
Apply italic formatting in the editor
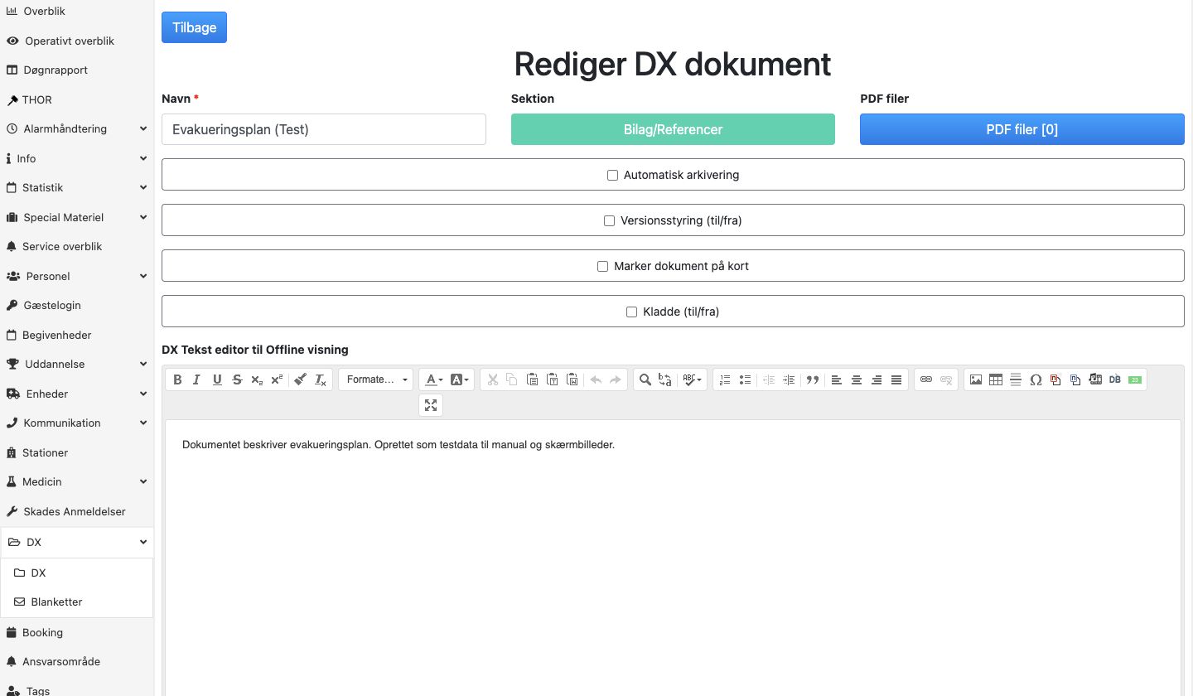click(x=196, y=379)
